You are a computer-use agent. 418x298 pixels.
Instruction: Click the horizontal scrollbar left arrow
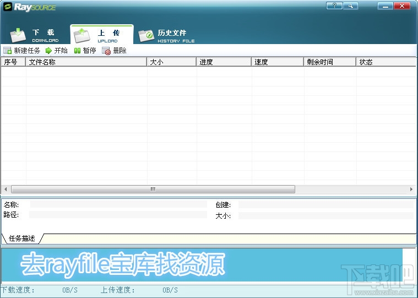click(6, 189)
